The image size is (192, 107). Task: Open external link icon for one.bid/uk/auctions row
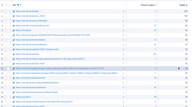coord(13,54)
